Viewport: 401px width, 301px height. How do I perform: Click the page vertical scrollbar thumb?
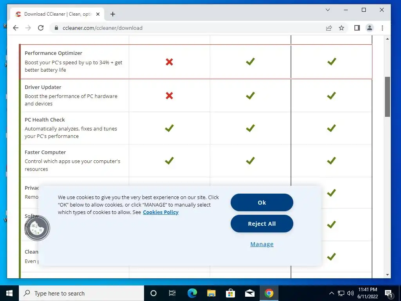pyautogui.click(x=387, y=97)
